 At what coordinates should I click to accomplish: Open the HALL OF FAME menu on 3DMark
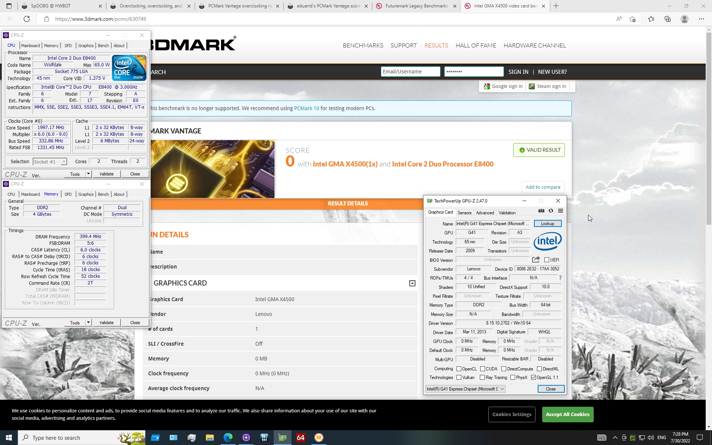pyautogui.click(x=476, y=45)
